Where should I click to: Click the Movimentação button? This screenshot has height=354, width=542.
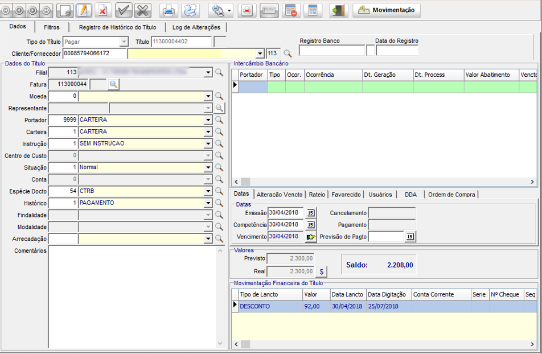pos(387,10)
